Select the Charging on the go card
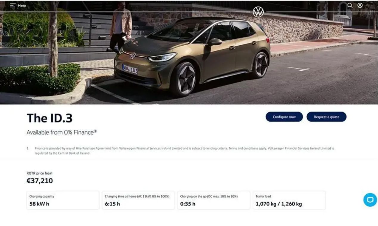The width and height of the screenshot is (378, 226). point(214,200)
